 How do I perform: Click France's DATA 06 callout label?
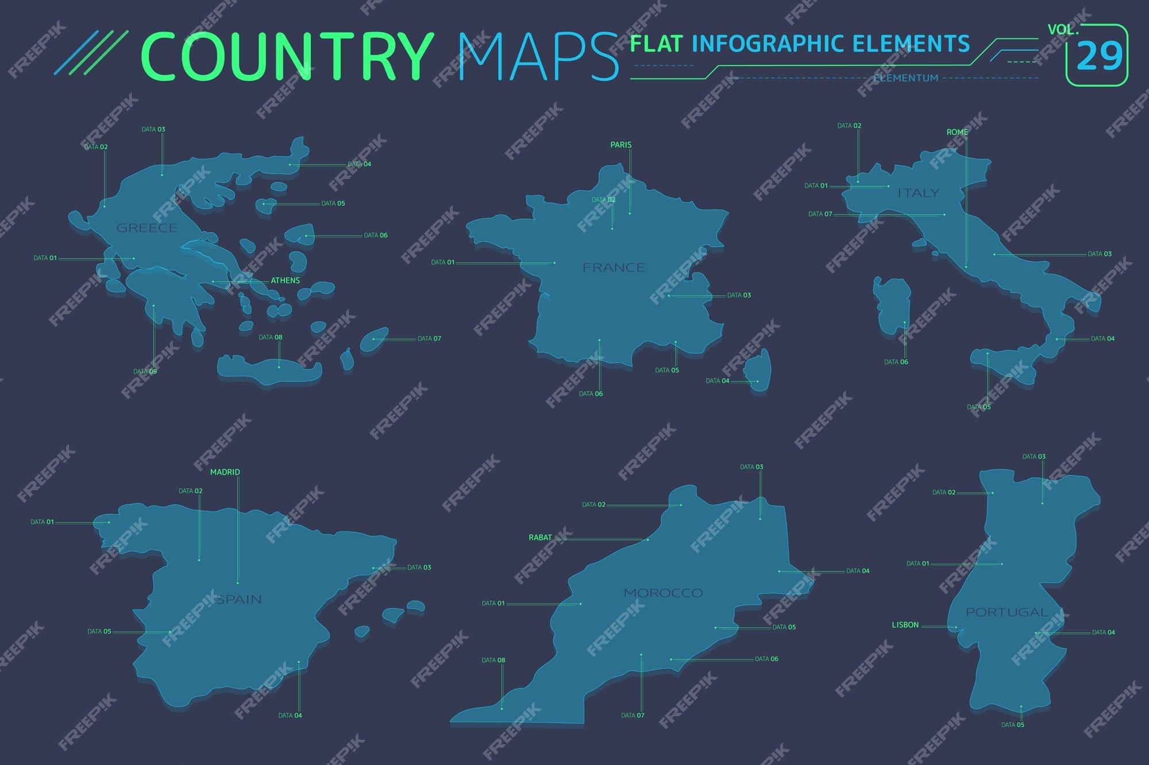(x=591, y=394)
